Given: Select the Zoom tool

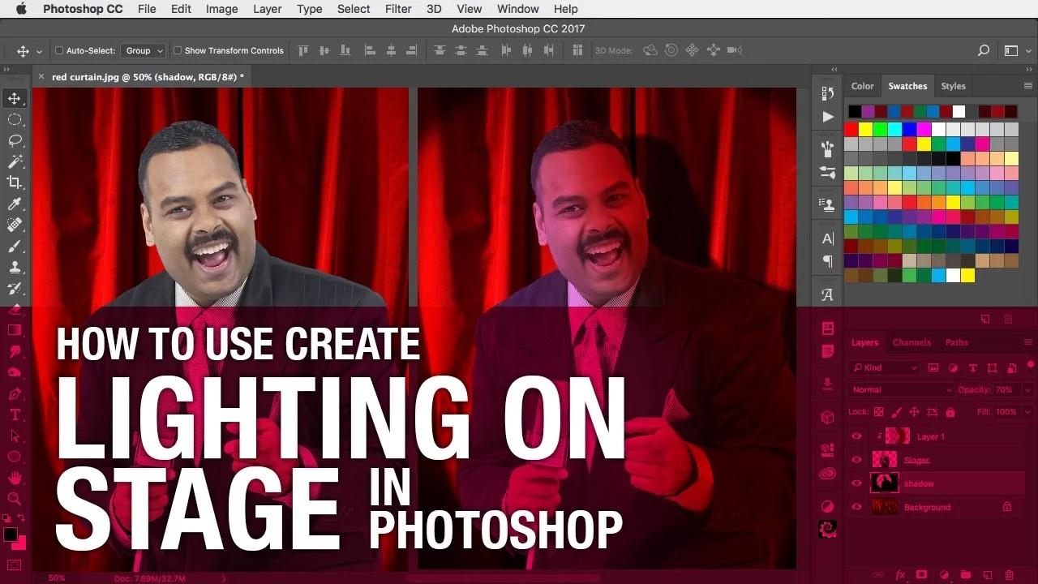Looking at the screenshot, I should [15, 499].
